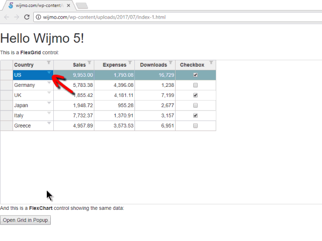Uncheck the checkbox in the US row

pyautogui.click(x=196, y=75)
